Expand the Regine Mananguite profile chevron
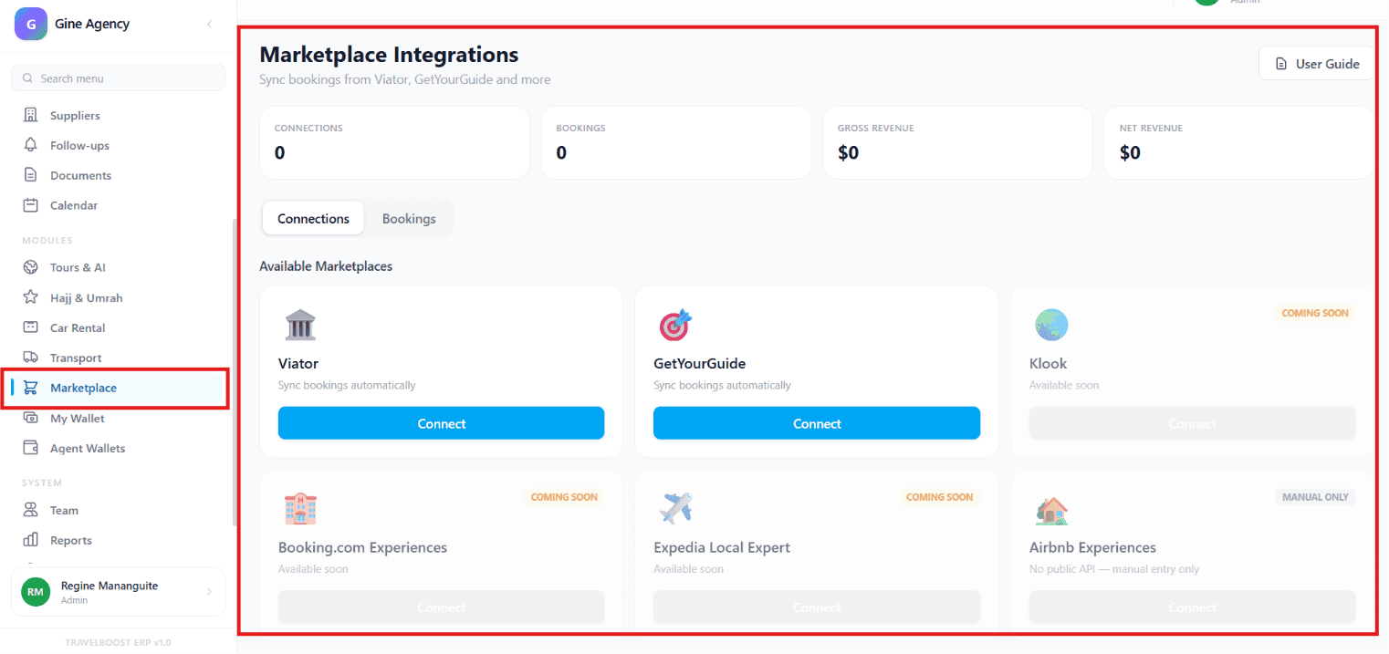This screenshot has height=654, width=1389. click(209, 592)
